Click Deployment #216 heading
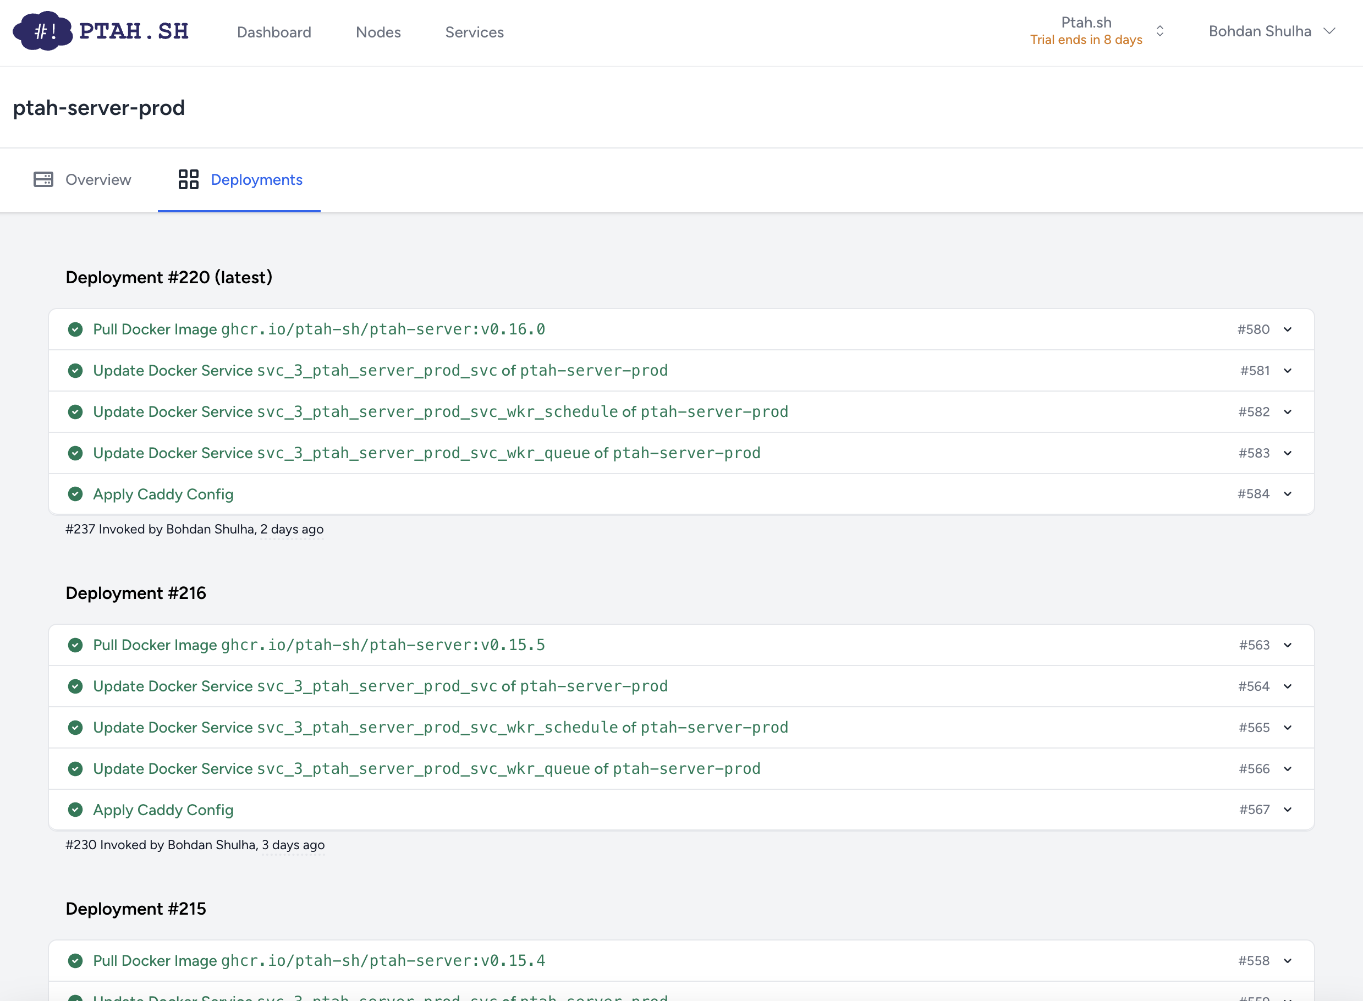The image size is (1363, 1001). (x=136, y=593)
